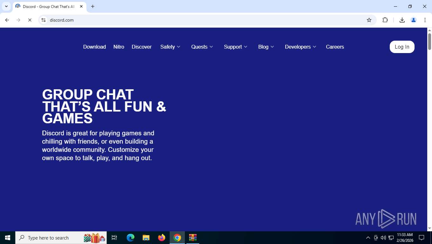Open Developers menu label
Viewport: 432px width, 244px height.
point(298,47)
